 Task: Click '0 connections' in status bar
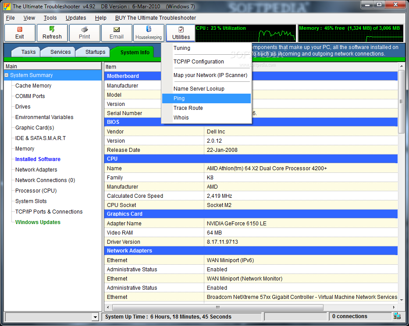coord(349,316)
